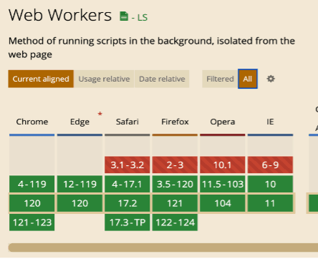Click the horizontal scrollbar under the table
Image resolution: width=318 pixels, height=279 pixels.
point(163,248)
